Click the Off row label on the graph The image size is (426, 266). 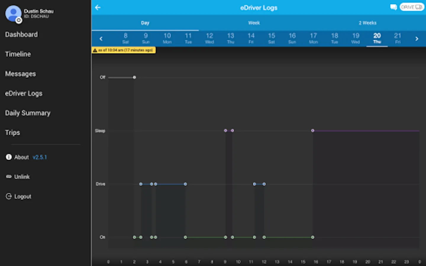click(102, 77)
